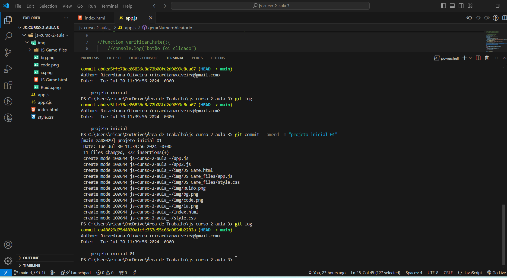Open the Terminal menu
507x278 pixels.
[109, 6]
